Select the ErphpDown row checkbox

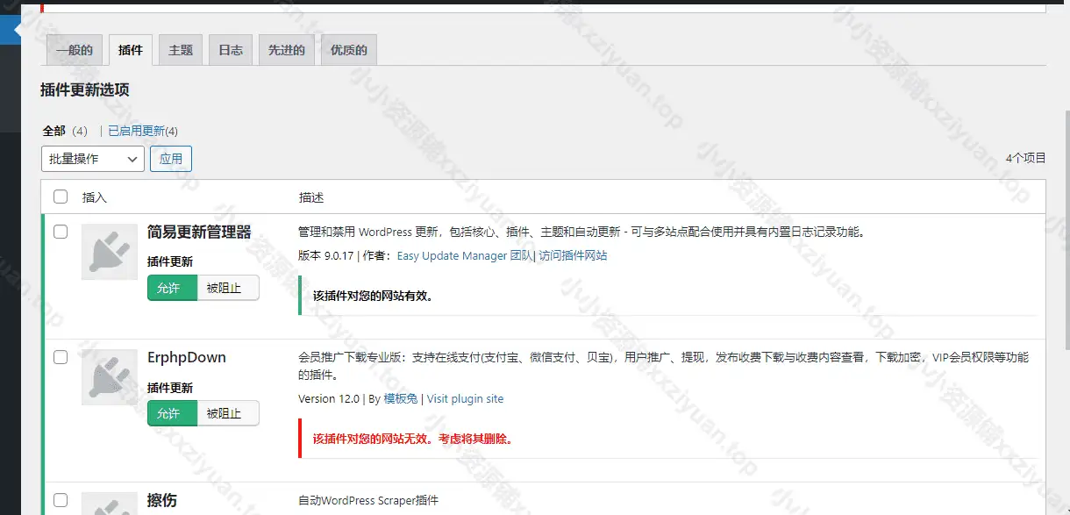tap(61, 357)
